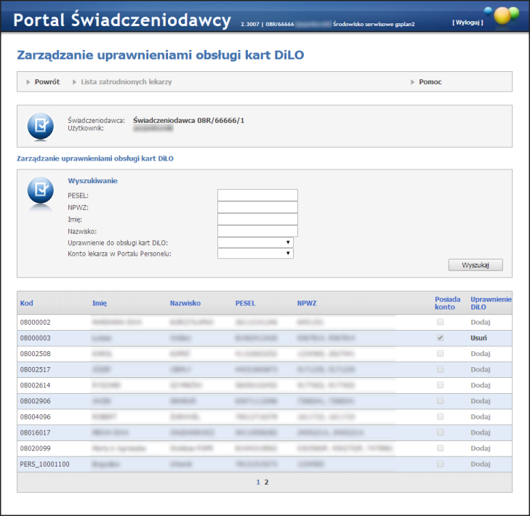Focus the Nazwisko search field
Screen dimensions: 530x516
coord(257,231)
